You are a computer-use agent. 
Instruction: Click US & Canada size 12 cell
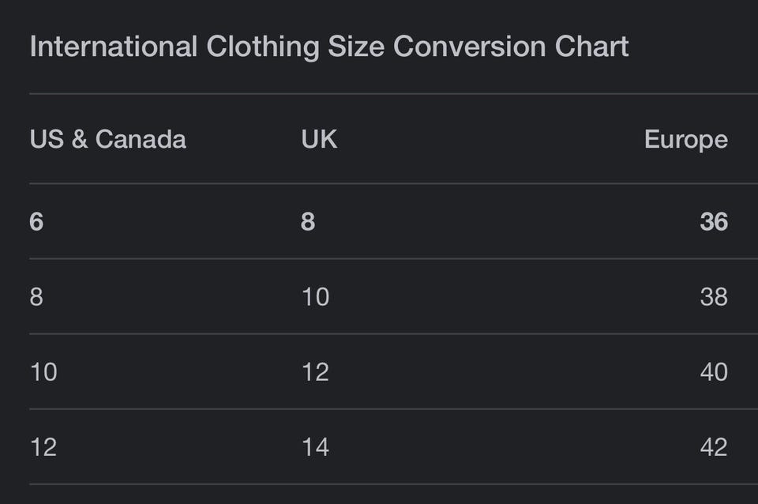43,447
